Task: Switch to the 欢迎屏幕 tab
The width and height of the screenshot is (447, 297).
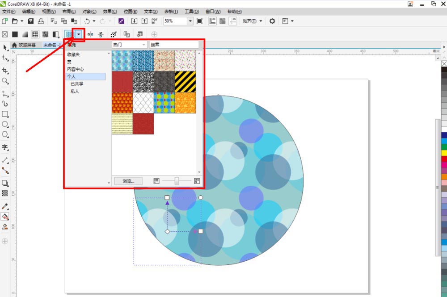Action: pyautogui.click(x=25, y=45)
